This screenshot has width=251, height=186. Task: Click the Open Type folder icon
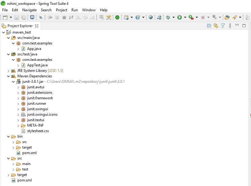(x=227, y=17)
